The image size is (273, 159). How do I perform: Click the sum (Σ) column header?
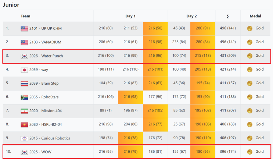click(228, 16)
